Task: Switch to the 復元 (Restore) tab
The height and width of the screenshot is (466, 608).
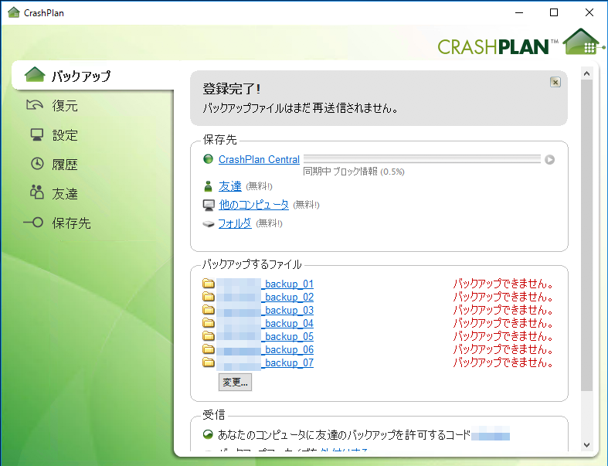Action: [x=65, y=106]
